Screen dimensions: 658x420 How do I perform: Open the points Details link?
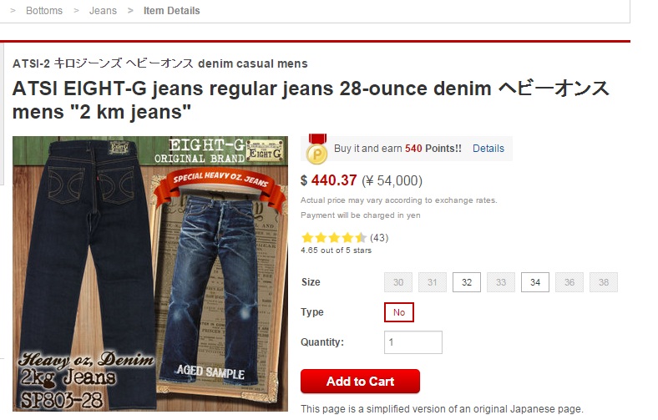[488, 149]
